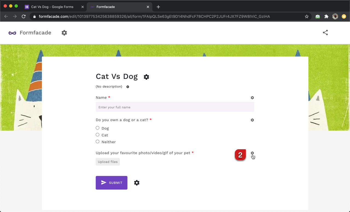Switch to Cat Vs Dog Google Forms tab
Screen dimensions: 350x212
tap(52, 7)
